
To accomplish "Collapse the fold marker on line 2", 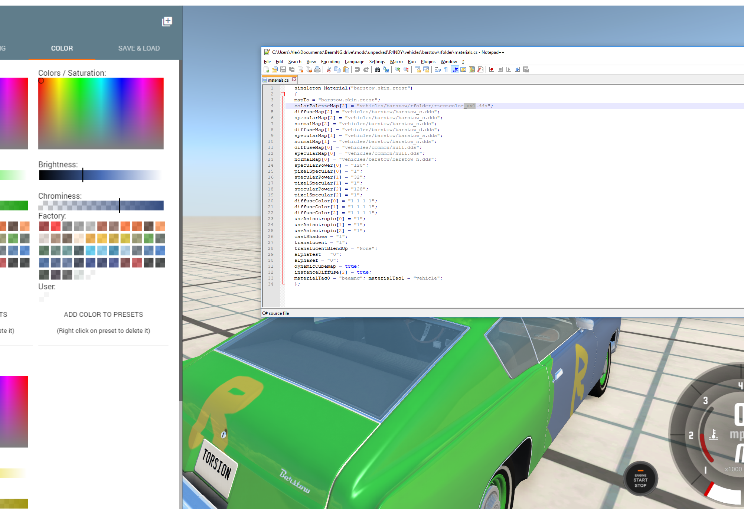I will [x=283, y=94].
